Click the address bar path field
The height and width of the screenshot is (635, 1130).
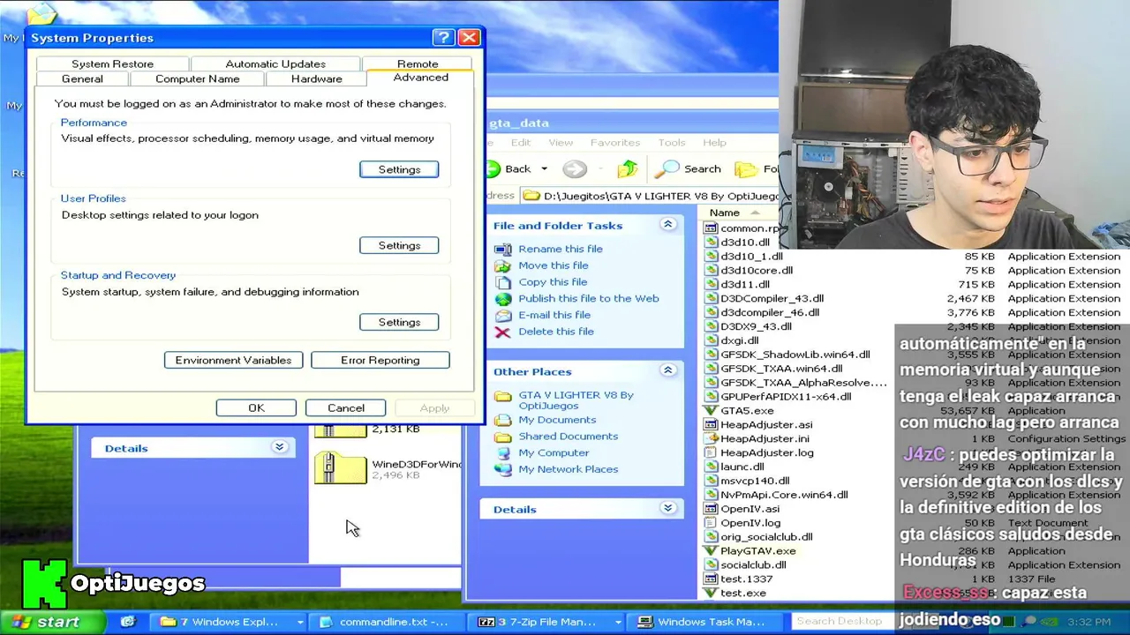[x=652, y=196]
